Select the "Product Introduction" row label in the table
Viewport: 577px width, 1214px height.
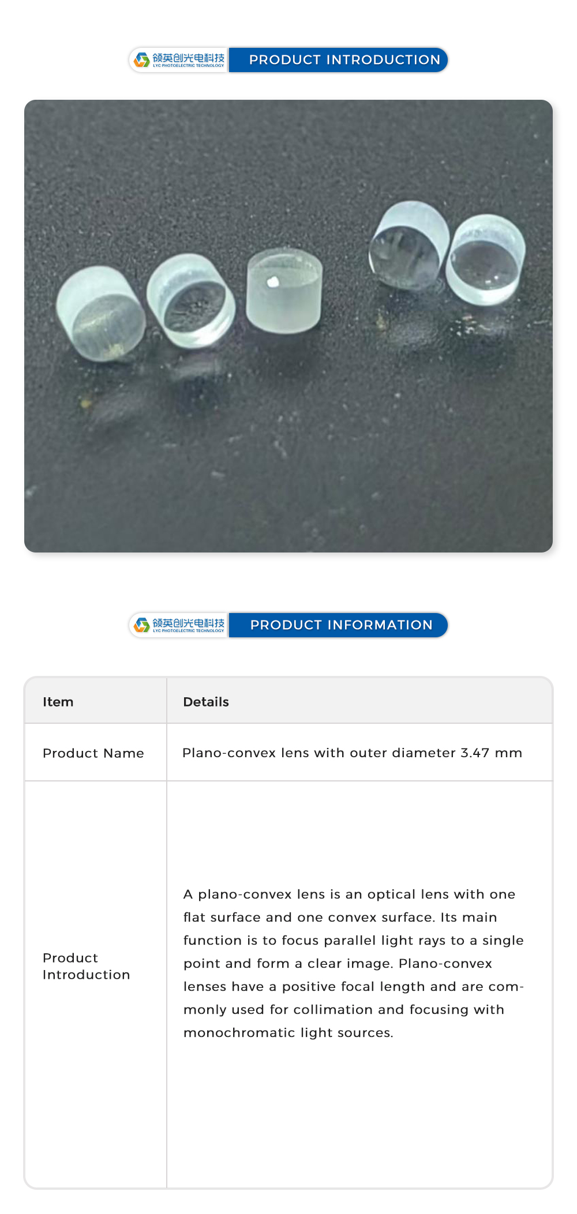[87, 966]
